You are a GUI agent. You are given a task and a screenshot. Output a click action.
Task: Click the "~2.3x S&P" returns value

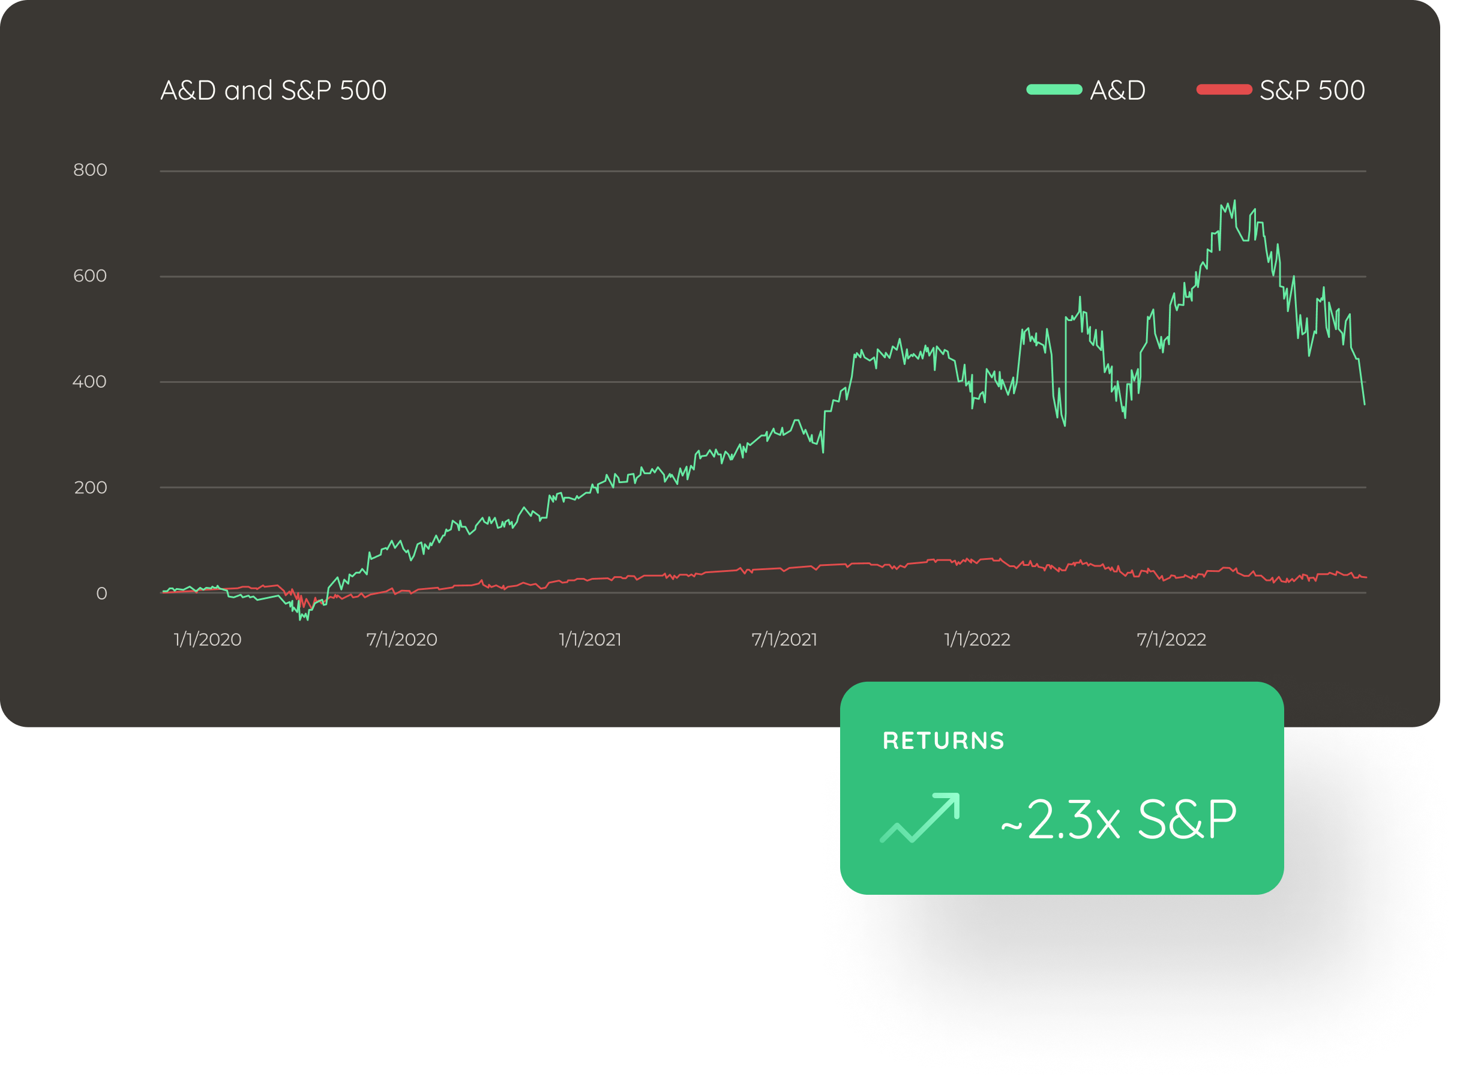[x=1118, y=820]
